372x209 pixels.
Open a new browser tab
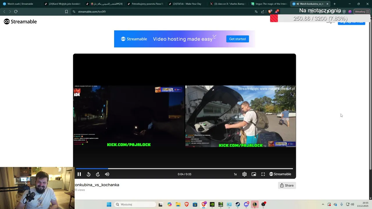(x=335, y=4)
